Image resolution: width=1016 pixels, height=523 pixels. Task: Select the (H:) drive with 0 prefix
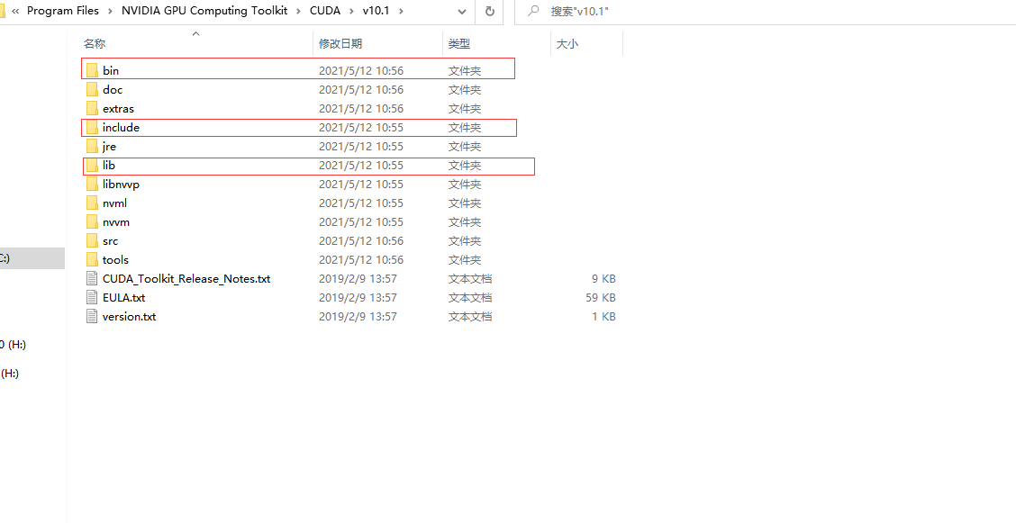[x=13, y=345]
